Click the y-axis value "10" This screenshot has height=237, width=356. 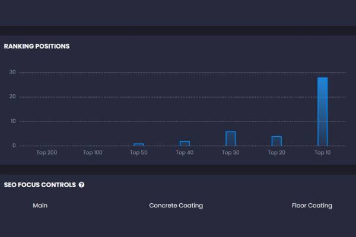pos(13,121)
